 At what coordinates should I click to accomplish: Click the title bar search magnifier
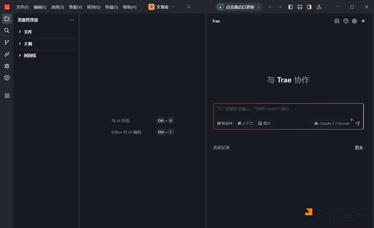(188, 7)
